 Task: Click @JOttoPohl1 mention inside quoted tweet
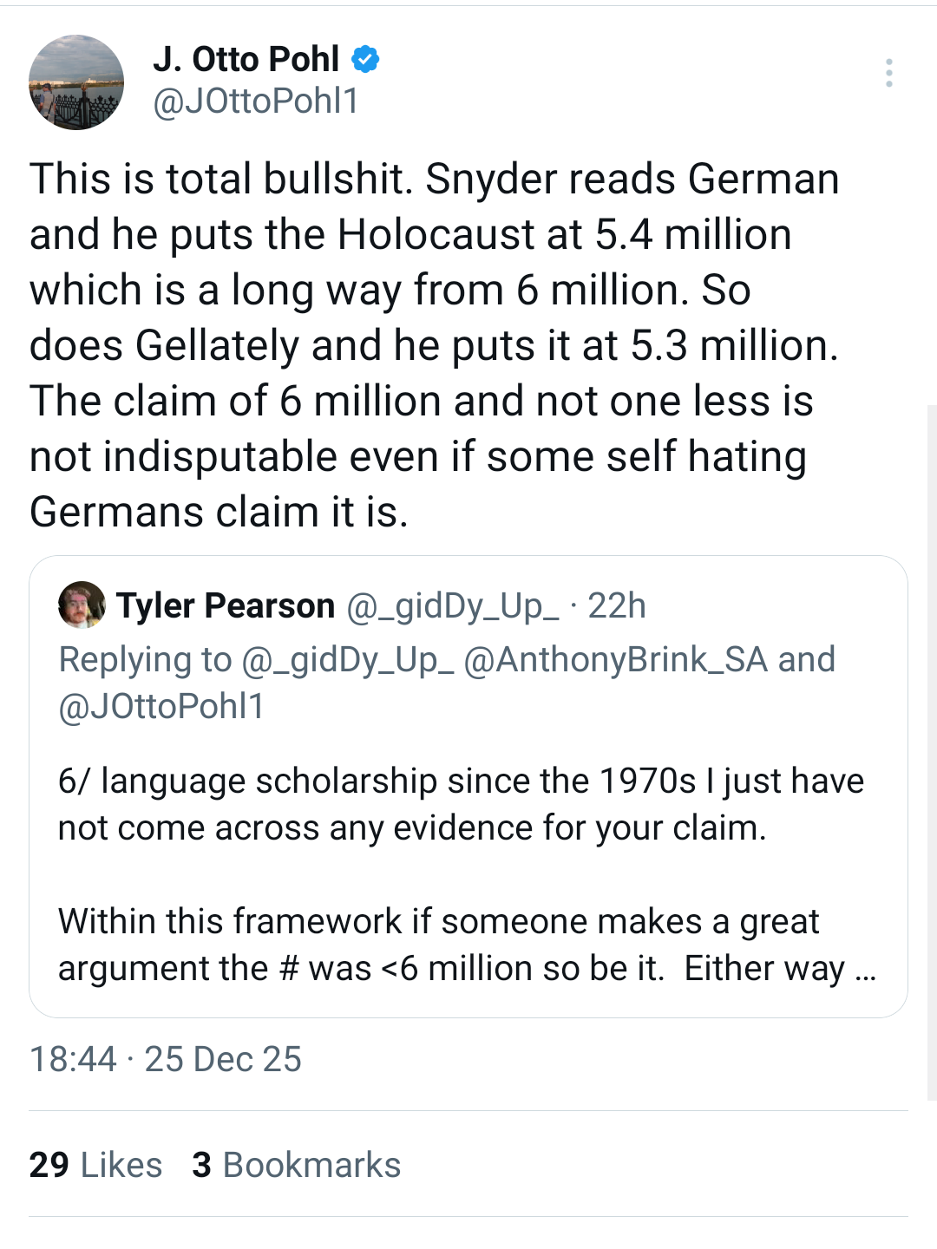(x=161, y=707)
